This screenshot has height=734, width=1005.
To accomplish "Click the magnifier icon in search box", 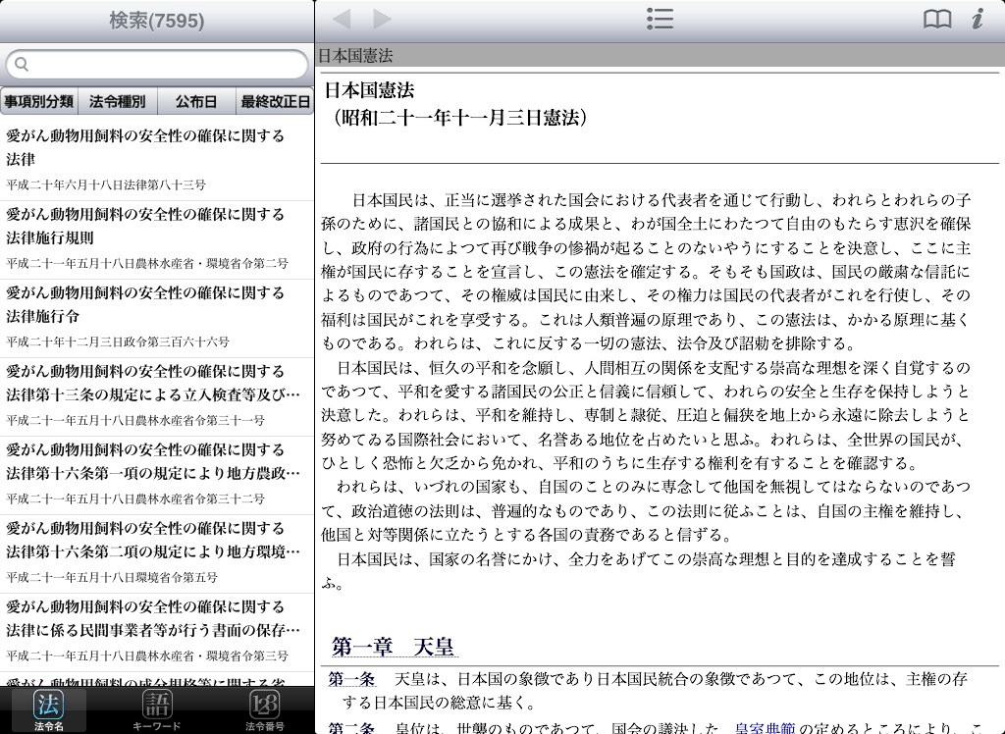I will (x=22, y=65).
